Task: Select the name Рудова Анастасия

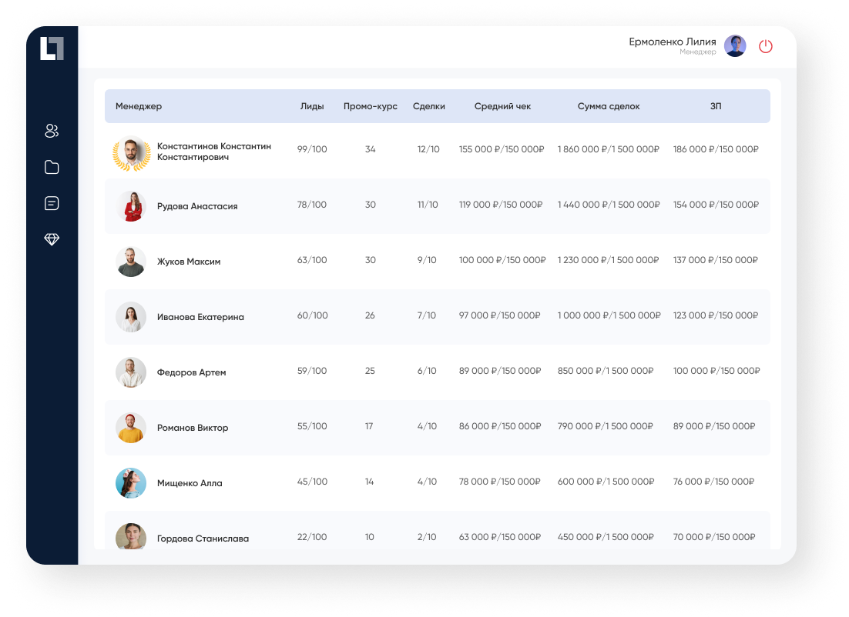Action: tap(197, 206)
